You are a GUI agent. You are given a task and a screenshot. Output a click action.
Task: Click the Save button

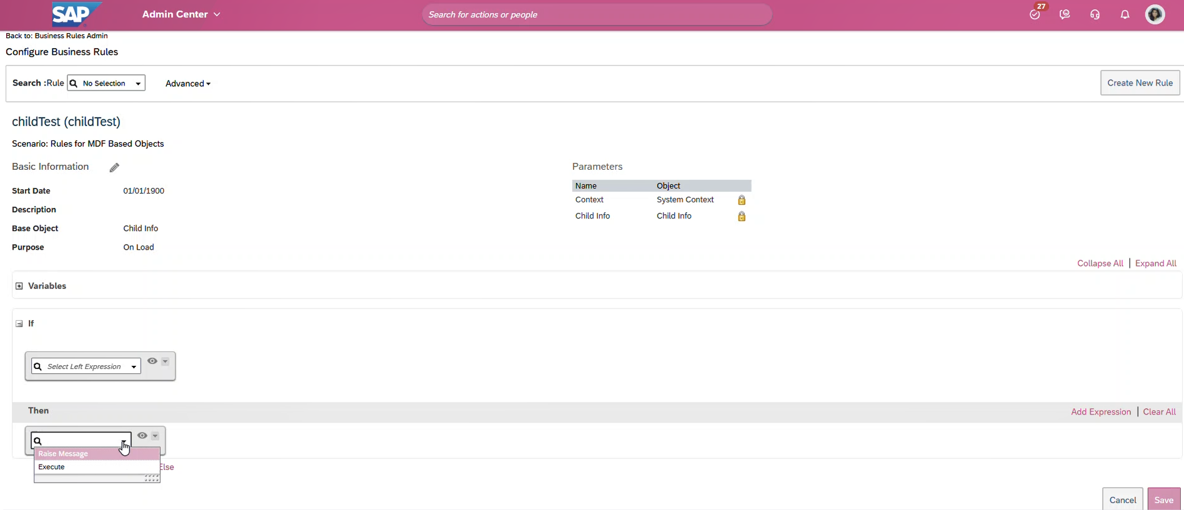[1163, 499]
